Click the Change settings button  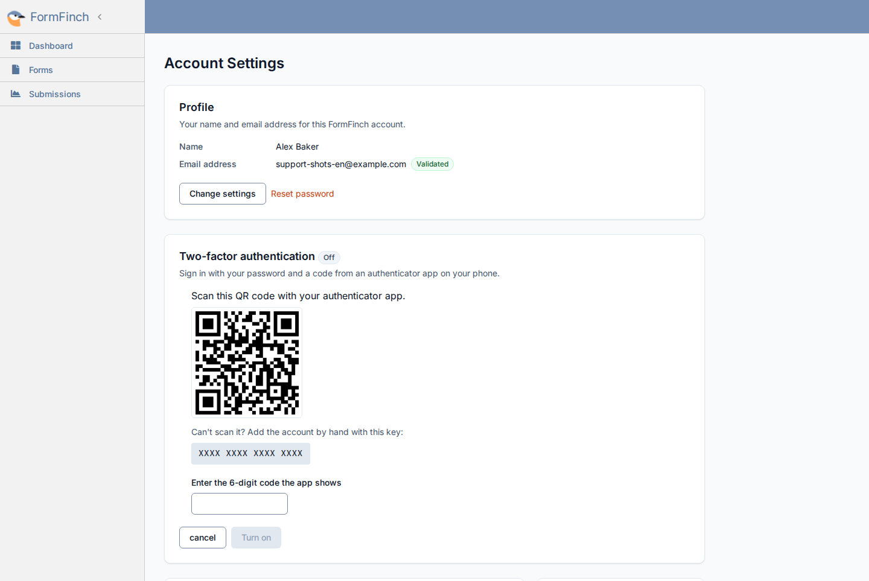point(223,194)
